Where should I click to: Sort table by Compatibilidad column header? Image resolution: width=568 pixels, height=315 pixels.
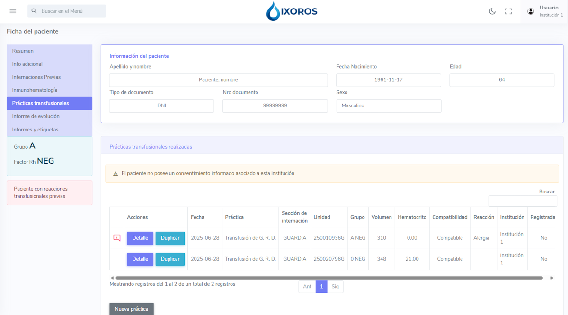pos(450,217)
